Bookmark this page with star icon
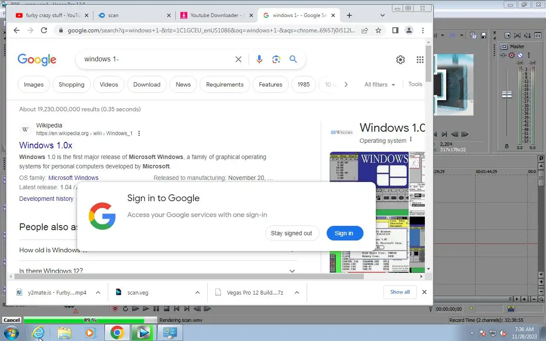546x341 pixels. coord(378,30)
